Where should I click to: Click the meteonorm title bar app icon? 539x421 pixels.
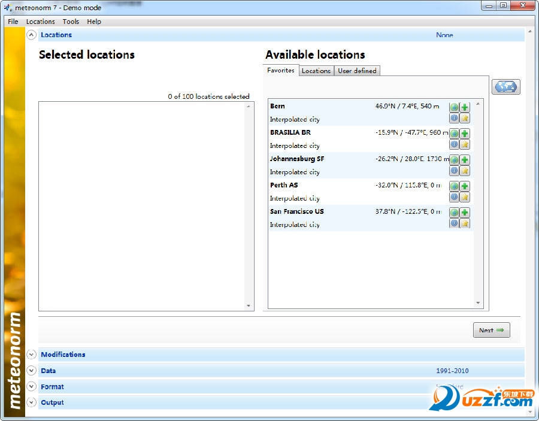click(x=8, y=7)
